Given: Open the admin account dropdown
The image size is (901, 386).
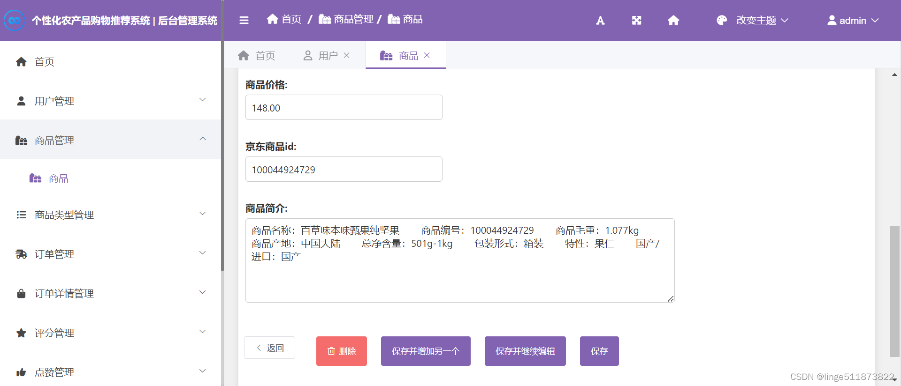Looking at the screenshot, I should tap(853, 20).
